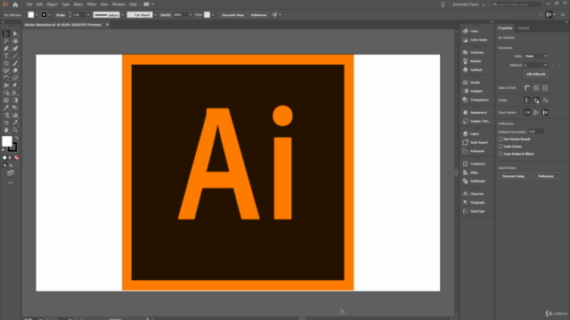
Task: Switch to the Properties tab
Action: (x=505, y=28)
